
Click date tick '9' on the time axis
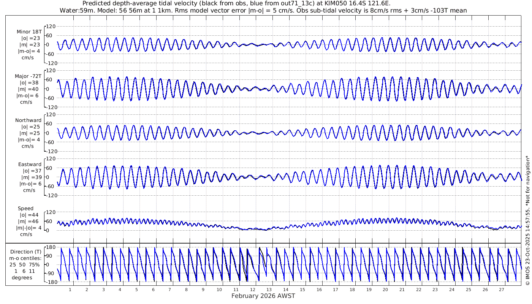(203, 289)
